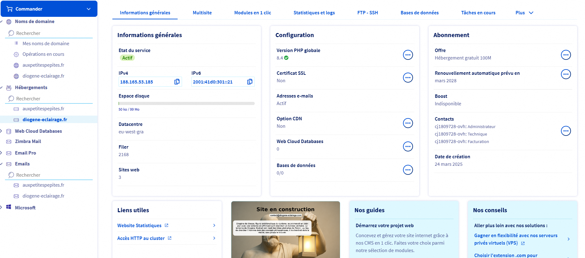Expand Web Cloud Databases in sidebar
The image size is (585, 258).
(2, 131)
